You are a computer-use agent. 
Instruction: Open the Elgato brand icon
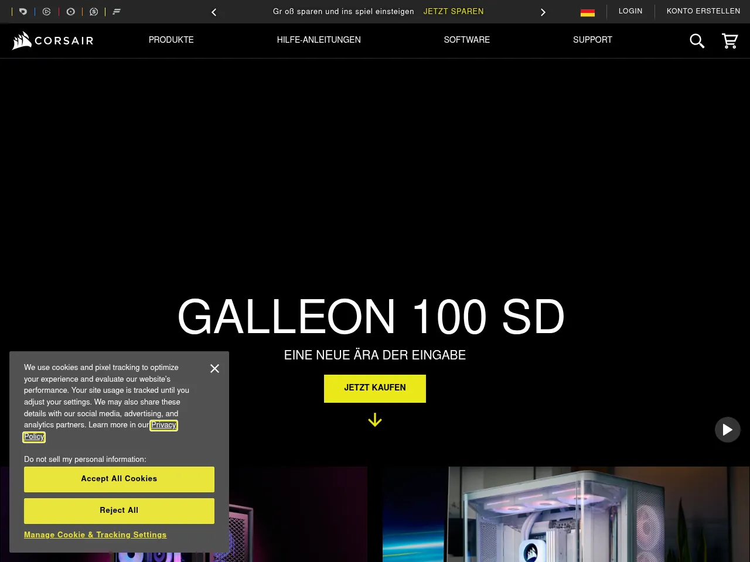(47, 12)
